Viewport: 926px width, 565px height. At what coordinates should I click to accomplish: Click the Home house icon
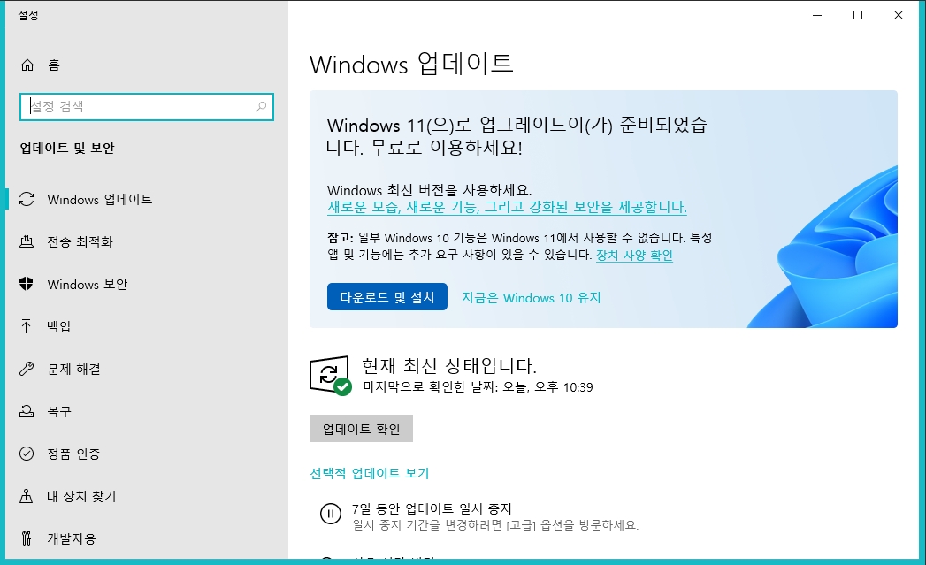pos(27,65)
